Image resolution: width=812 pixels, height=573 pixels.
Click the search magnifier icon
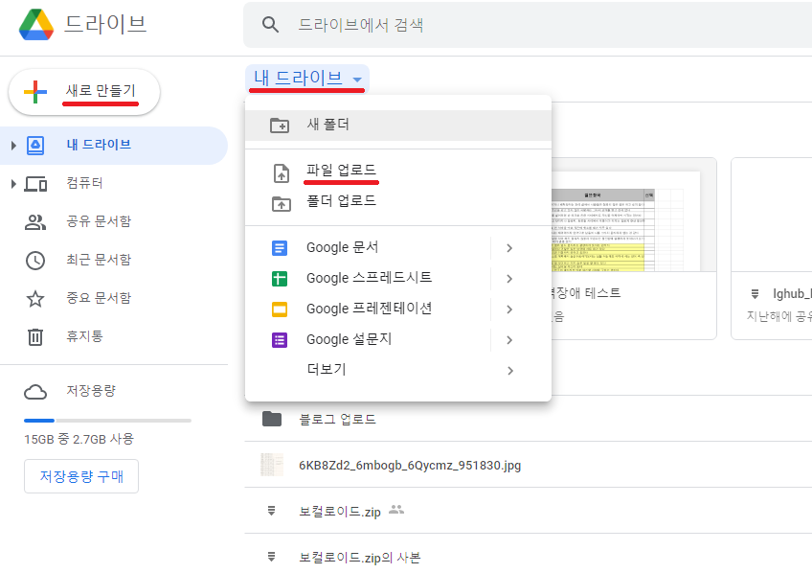(270, 24)
